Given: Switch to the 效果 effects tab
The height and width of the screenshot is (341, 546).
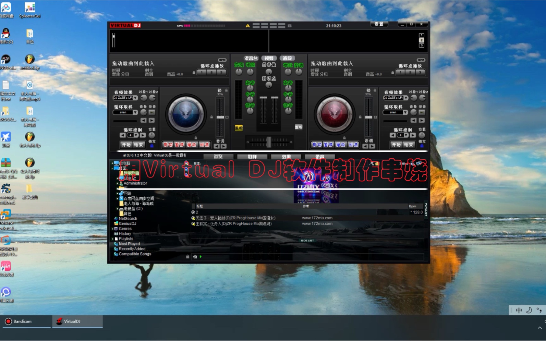Looking at the screenshot, I should point(286,157).
